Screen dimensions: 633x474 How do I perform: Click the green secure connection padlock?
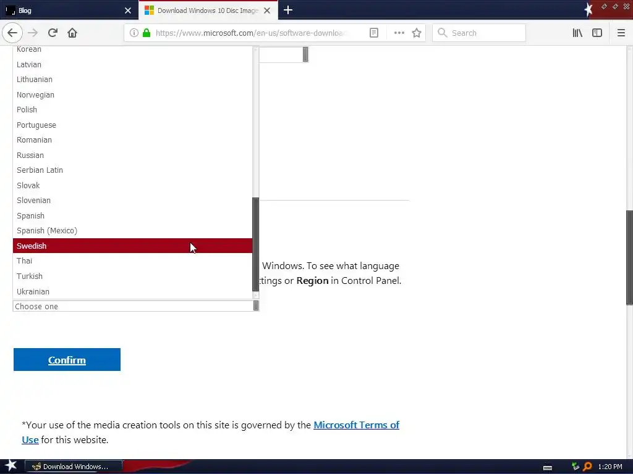[146, 33]
